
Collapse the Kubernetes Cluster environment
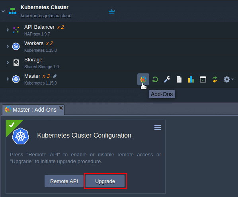[x=3, y=11]
